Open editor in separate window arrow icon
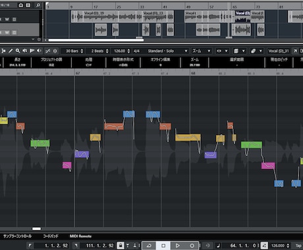This screenshot has width=303, height=250. (295, 51)
